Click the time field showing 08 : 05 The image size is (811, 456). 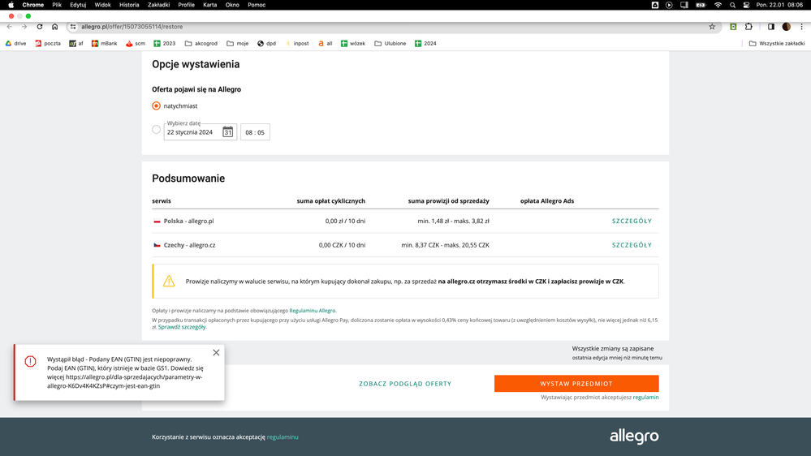(255, 132)
